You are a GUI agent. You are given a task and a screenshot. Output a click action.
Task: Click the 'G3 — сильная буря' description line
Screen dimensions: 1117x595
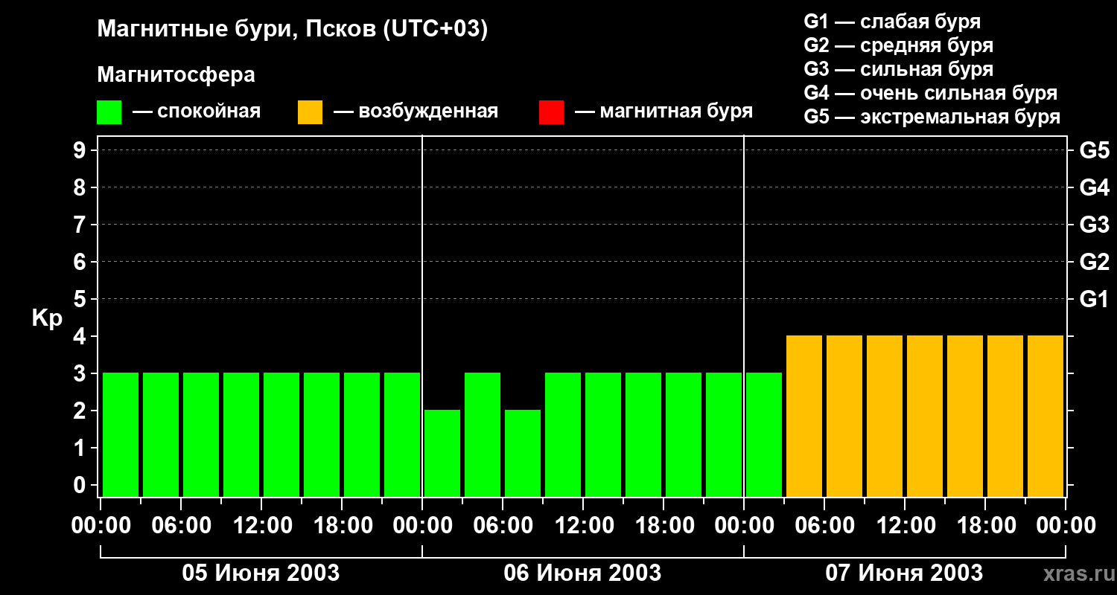tap(898, 69)
